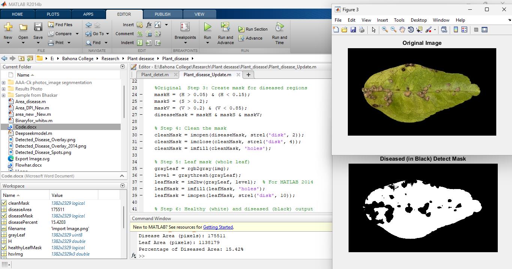Click the Find Files button

click(x=60, y=25)
